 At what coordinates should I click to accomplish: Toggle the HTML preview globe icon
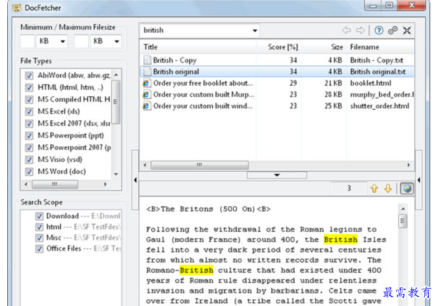pyautogui.click(x=407, y=189)
